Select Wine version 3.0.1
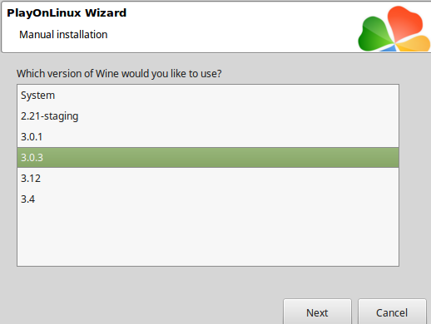 click(208, 137)
